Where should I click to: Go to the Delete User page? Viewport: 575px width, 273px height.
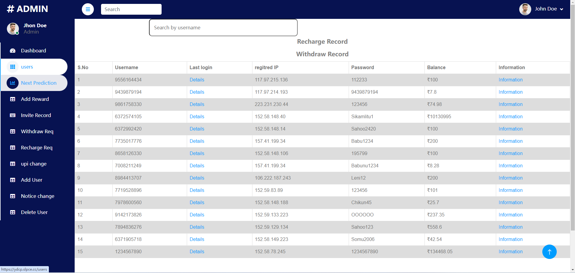(34, 212)
